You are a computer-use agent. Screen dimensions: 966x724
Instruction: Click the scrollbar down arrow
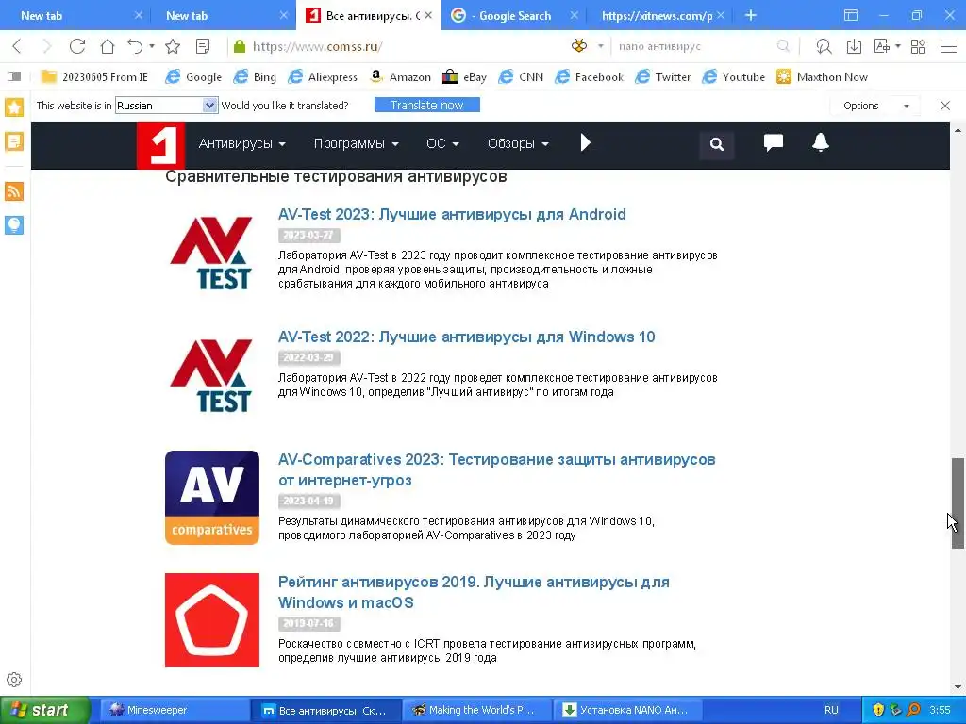pyautogui.click(x=958, y=687)
